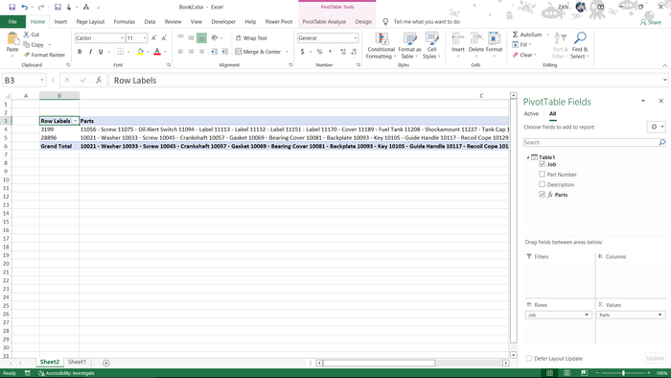Click Tell me what you want to do
671x378 pixels.
pos(427,22)
